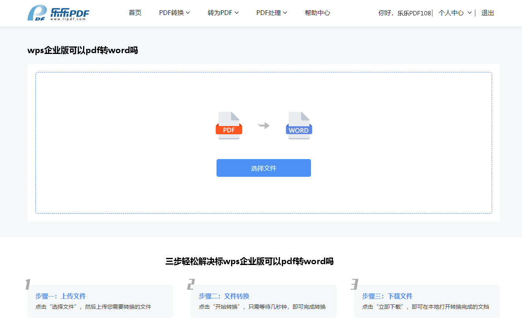Viewport: 522px width, 328px height.
Task: Click the text 点击"选择文件"，然后上传您需要转换的文件
Action: [x=93, y=307]
